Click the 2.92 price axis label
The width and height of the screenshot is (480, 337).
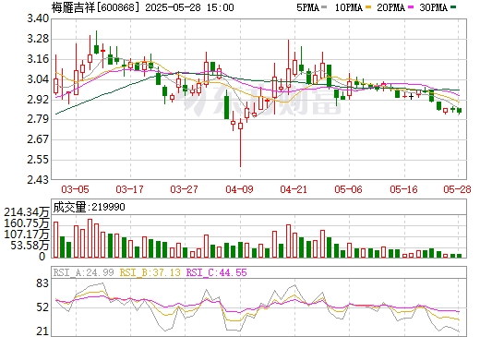point(38,100)
